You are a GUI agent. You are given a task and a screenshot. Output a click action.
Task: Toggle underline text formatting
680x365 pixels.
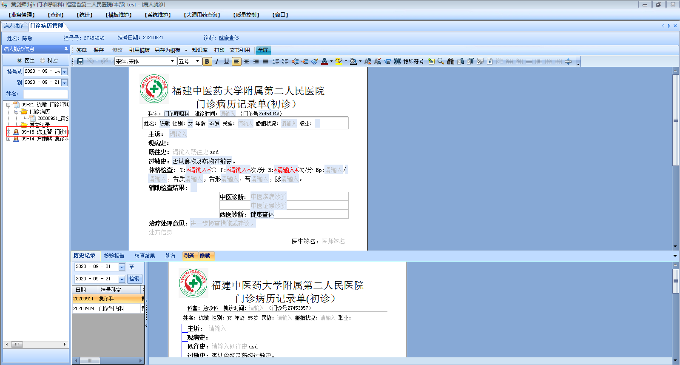point(227,61)
